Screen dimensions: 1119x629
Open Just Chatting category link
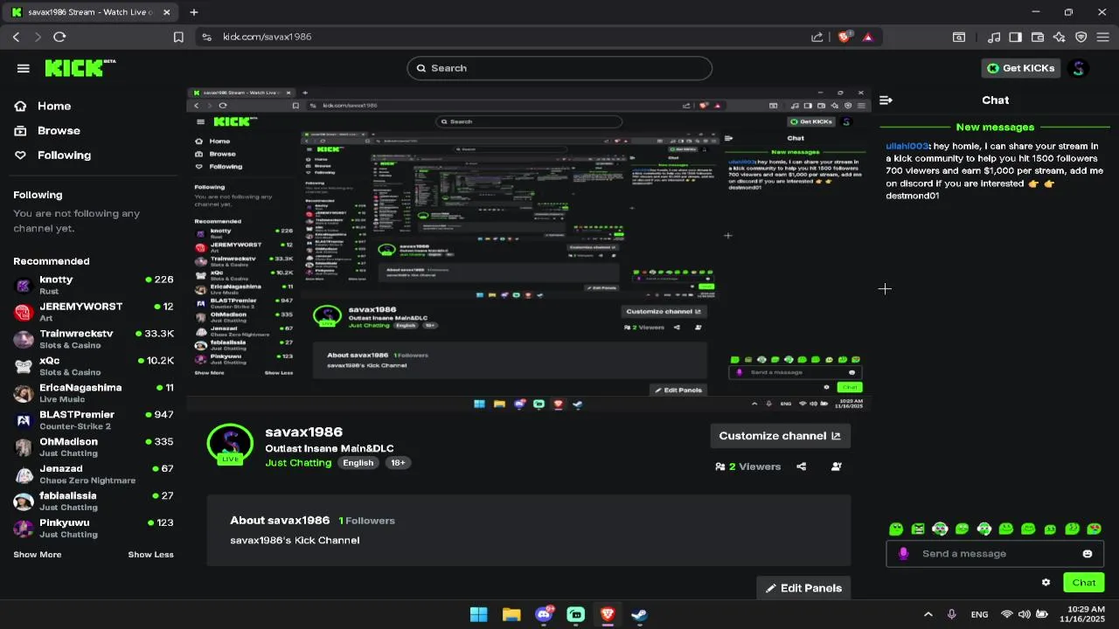[x=298, y=463]
